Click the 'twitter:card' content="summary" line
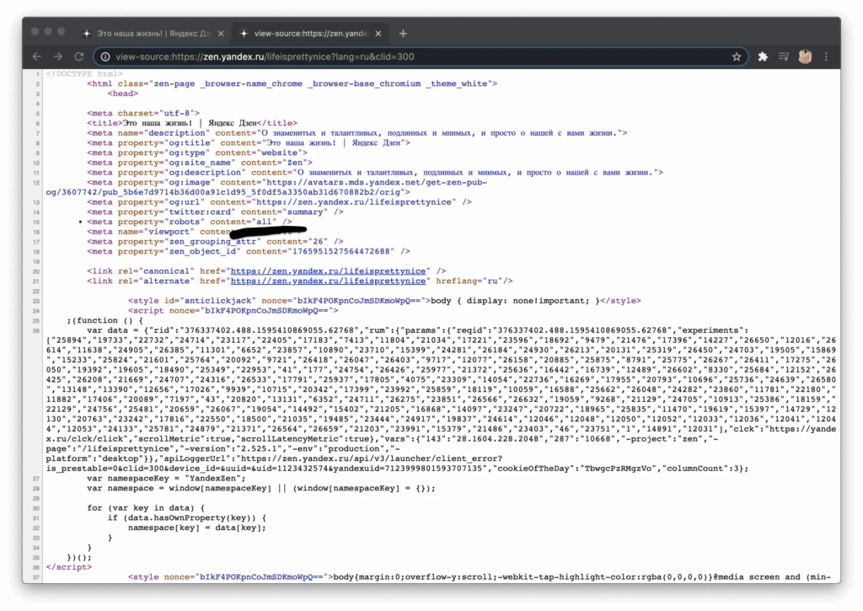863x611 pixels. (x=215, y=212)
